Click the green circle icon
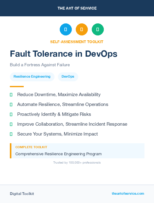 pyautogui.click(x=98, y=29)
